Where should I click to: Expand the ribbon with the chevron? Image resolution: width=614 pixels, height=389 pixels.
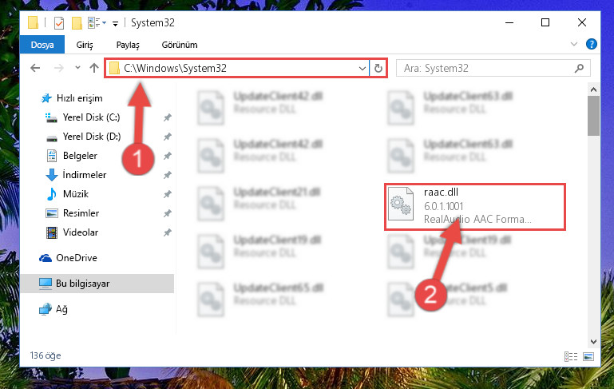[573, 44]
